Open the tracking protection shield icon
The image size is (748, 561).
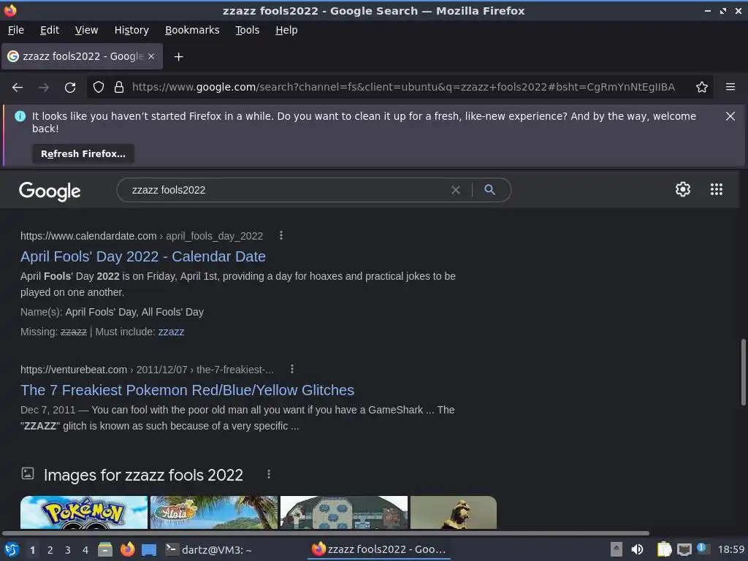tap(99, 88)
